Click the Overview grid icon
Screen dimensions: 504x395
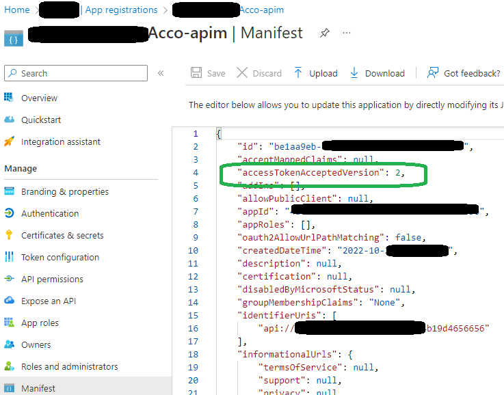9,97
